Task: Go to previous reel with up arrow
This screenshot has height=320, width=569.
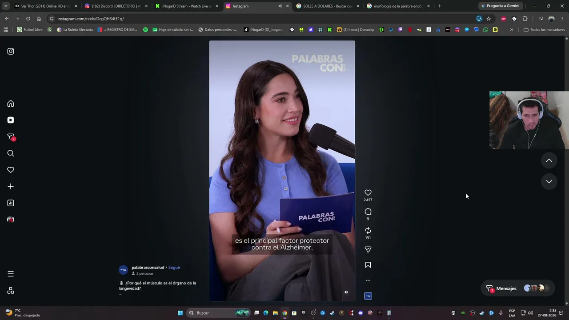Action: (x=549, y=160)
